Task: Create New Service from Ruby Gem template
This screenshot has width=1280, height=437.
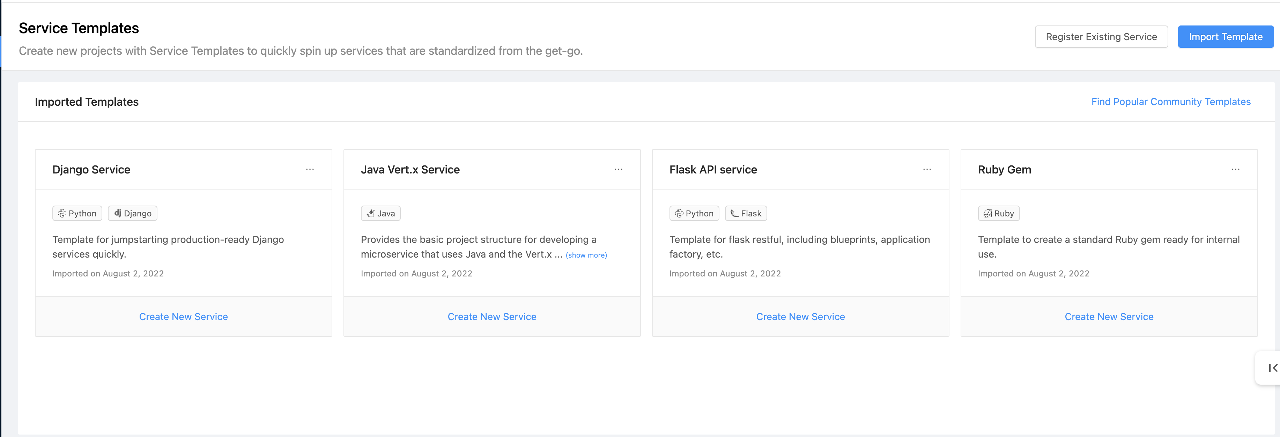Action: pyautogui.click(x=1109, y=316)
